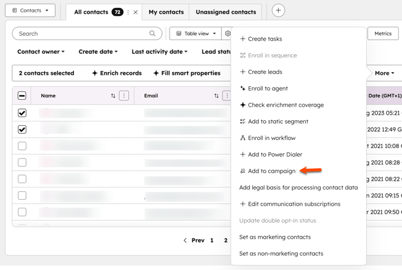
Task: Click the Metrics button
Action: pos(383,33)
